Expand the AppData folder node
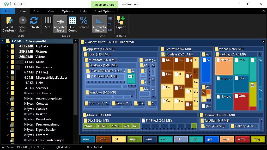Screen dimensions: 267x150 point(8,46)
